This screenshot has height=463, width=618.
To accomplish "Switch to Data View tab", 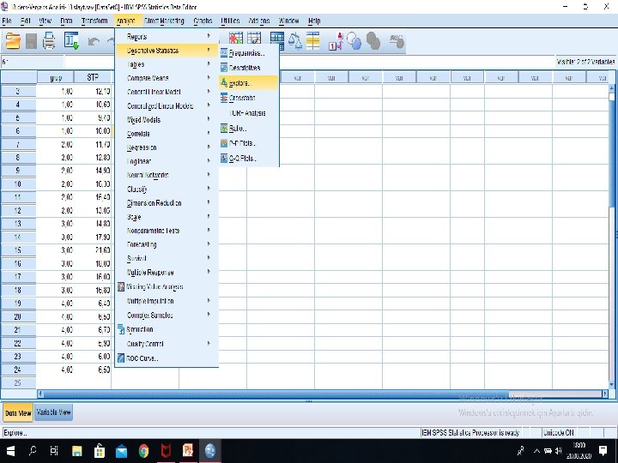I will (x=18, y=413).
